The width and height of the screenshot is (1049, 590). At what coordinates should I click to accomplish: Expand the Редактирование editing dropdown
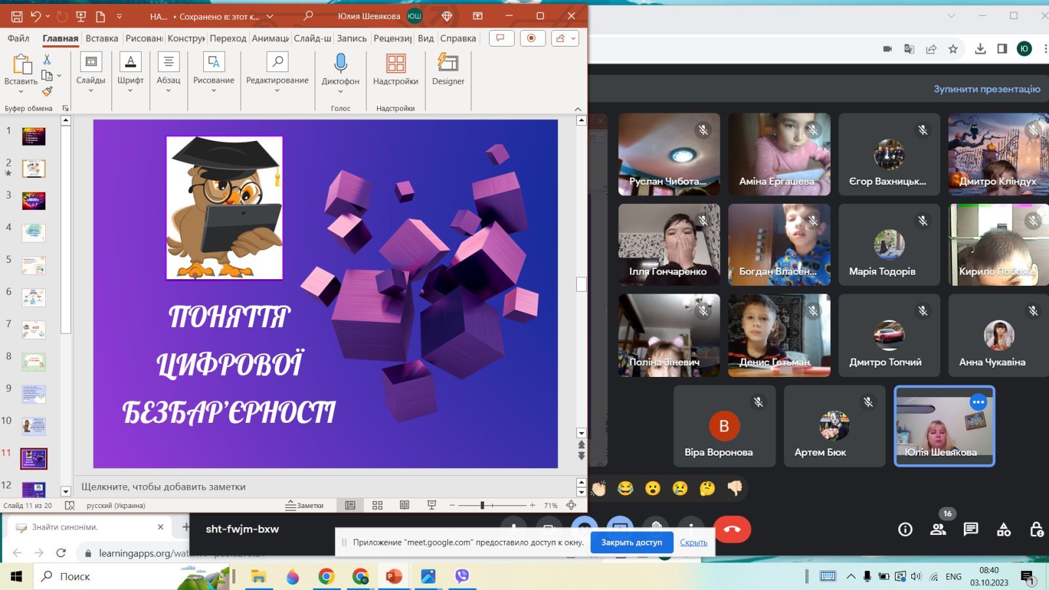[277, 72]
